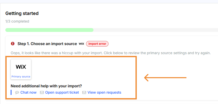
Task: Click the chat bubble icon
Action: click(x=17, y=93)
